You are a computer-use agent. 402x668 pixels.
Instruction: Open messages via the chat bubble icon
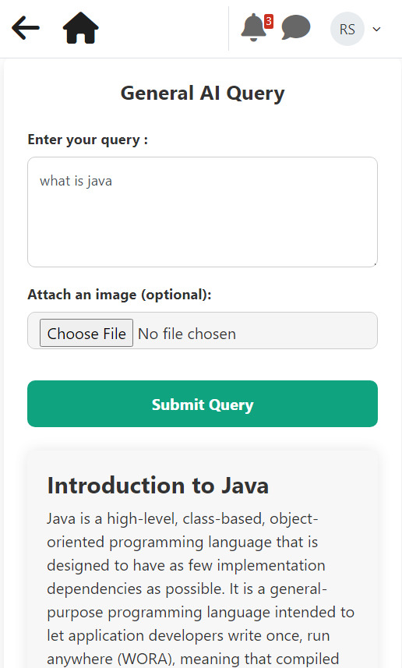pyautogui.click(x=296, y=27)
